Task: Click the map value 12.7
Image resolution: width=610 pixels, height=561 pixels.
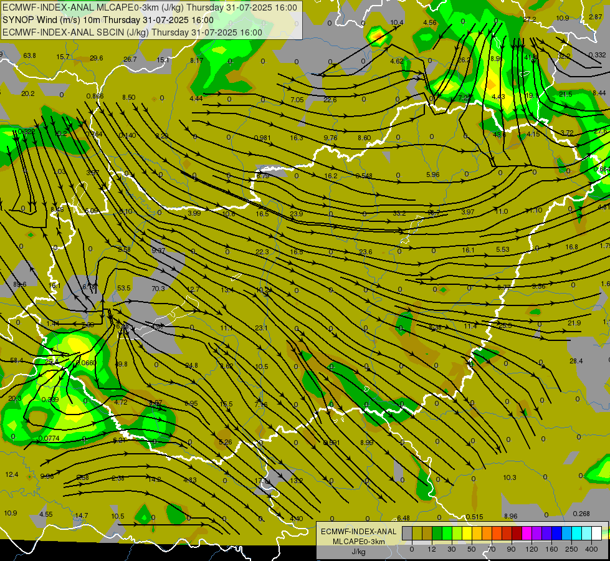Action: pyautogui.click(x=193, y=289)
